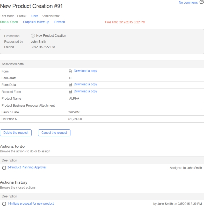Select the Administrator profile
This screenshot has height=208, width=204.
pos(50,16)
